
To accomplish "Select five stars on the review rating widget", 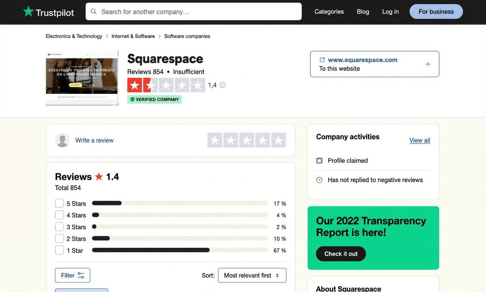I will 278,140.
